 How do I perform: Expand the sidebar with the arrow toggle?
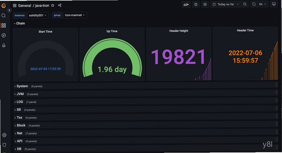tap(9, 11)
